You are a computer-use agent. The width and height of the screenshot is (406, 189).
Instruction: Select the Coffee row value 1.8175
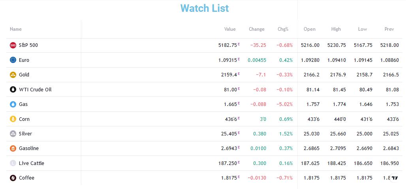pos(229,178)
